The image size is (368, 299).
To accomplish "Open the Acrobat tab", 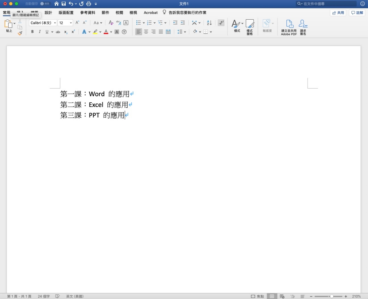I will 151,13.
